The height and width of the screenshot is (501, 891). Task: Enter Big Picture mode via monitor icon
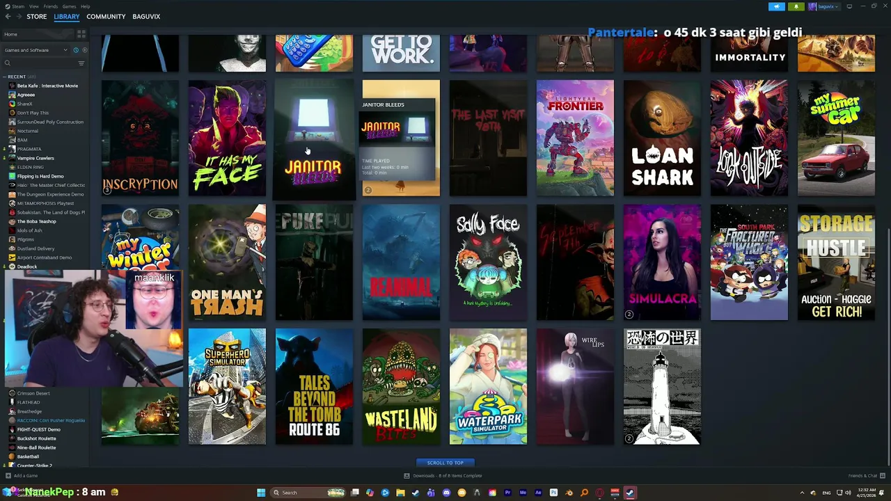(x=849, y=6)
